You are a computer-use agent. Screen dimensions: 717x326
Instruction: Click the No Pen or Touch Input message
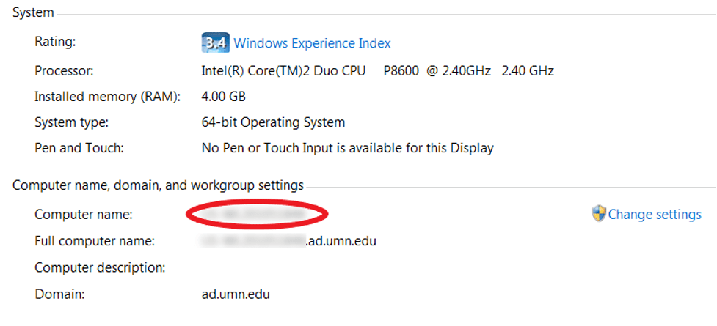point(347,148)
